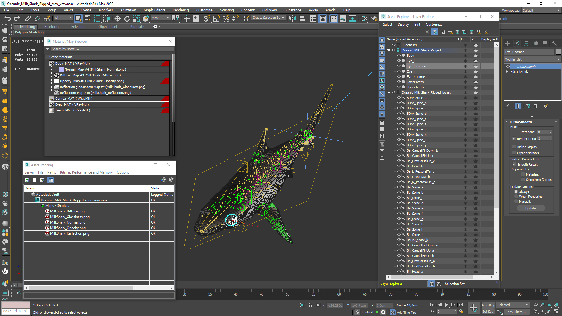Toggle Smooth Result checkbox
Image resolution: width=562 pixels, height=316 pixels.
[x=514, y=164]
